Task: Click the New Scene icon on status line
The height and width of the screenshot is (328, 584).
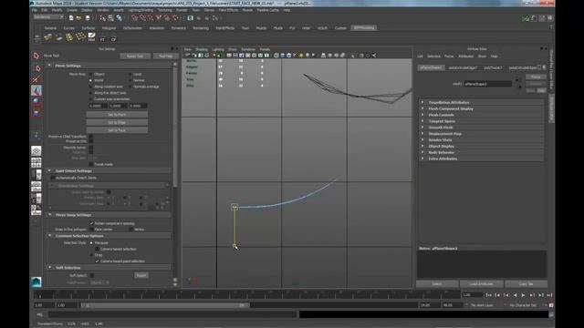Action: pyautogui.click(x=71, y=18)
